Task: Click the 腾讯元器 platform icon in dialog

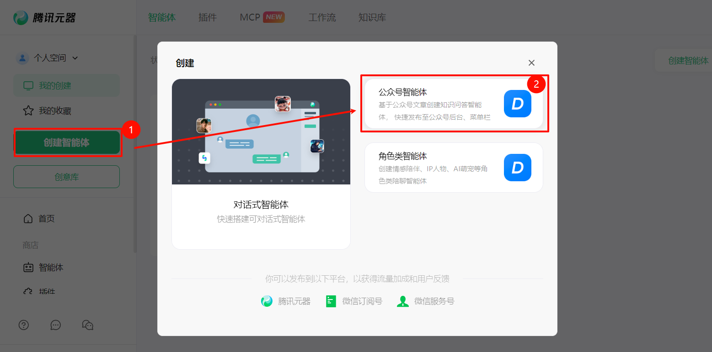Action: pos(267,301)
